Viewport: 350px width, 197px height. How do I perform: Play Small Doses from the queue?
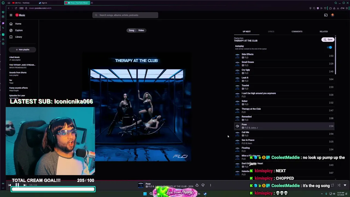pos(284,64)
